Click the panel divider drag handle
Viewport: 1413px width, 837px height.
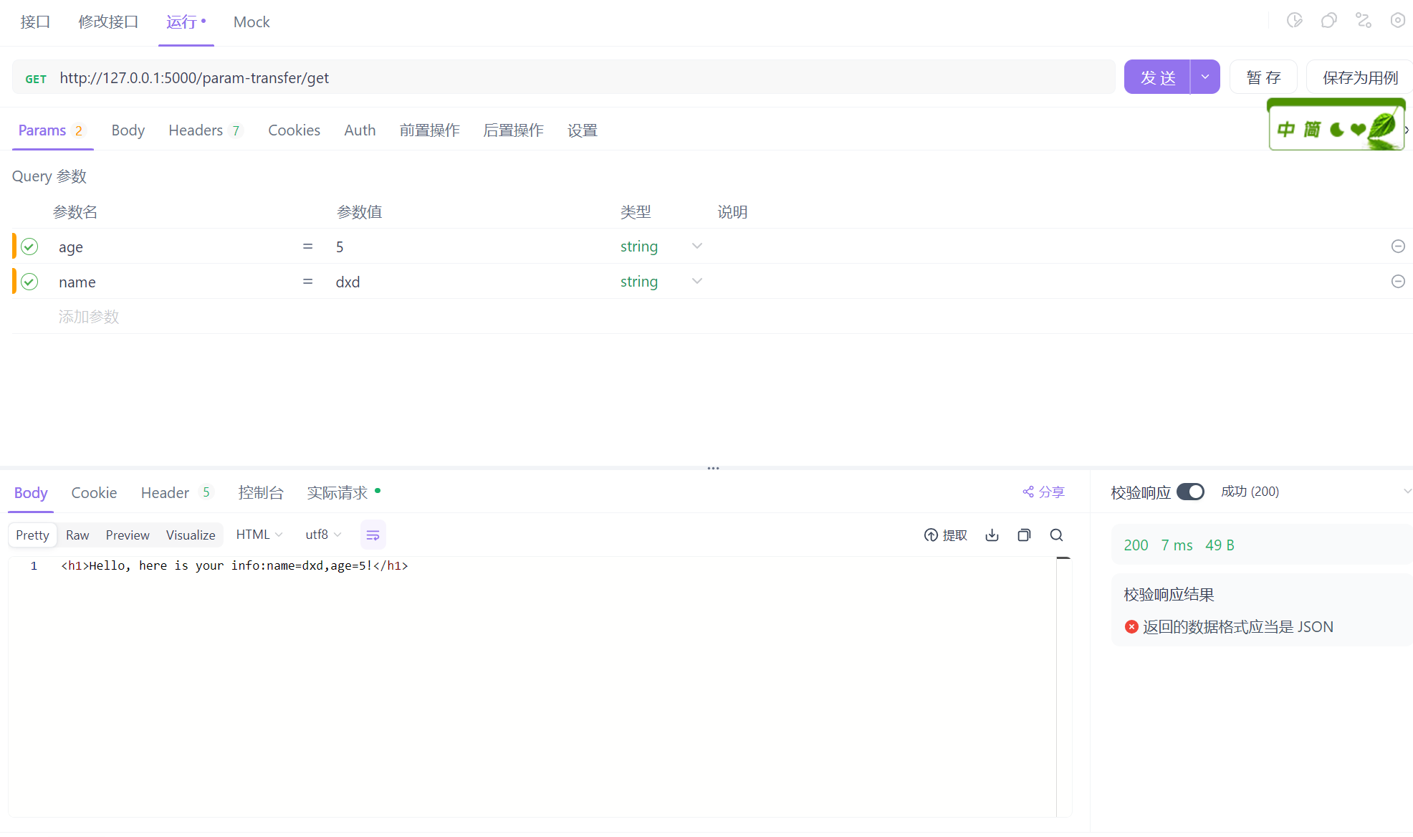pyautogui.click(x=713, y=469)
